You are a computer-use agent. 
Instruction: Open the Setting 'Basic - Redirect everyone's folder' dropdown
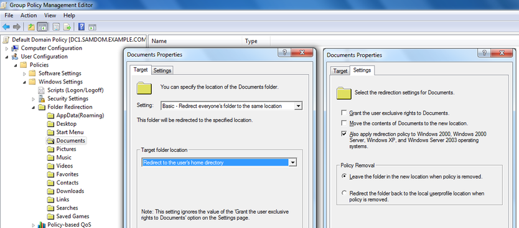[298, 106]
